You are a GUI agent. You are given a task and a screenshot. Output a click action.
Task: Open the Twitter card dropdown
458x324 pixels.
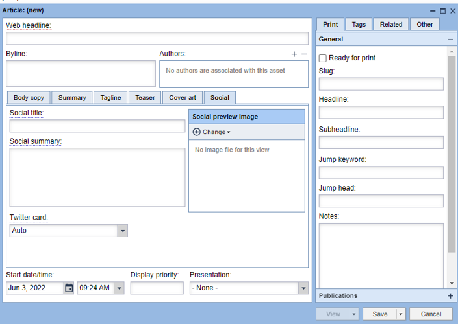122,231
